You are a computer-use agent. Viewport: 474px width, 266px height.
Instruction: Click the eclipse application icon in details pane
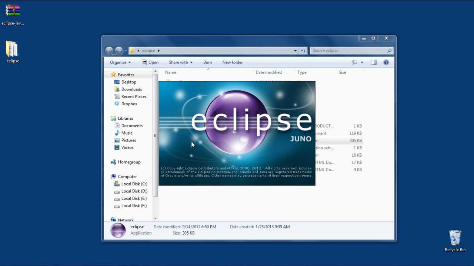click(118, 230)
